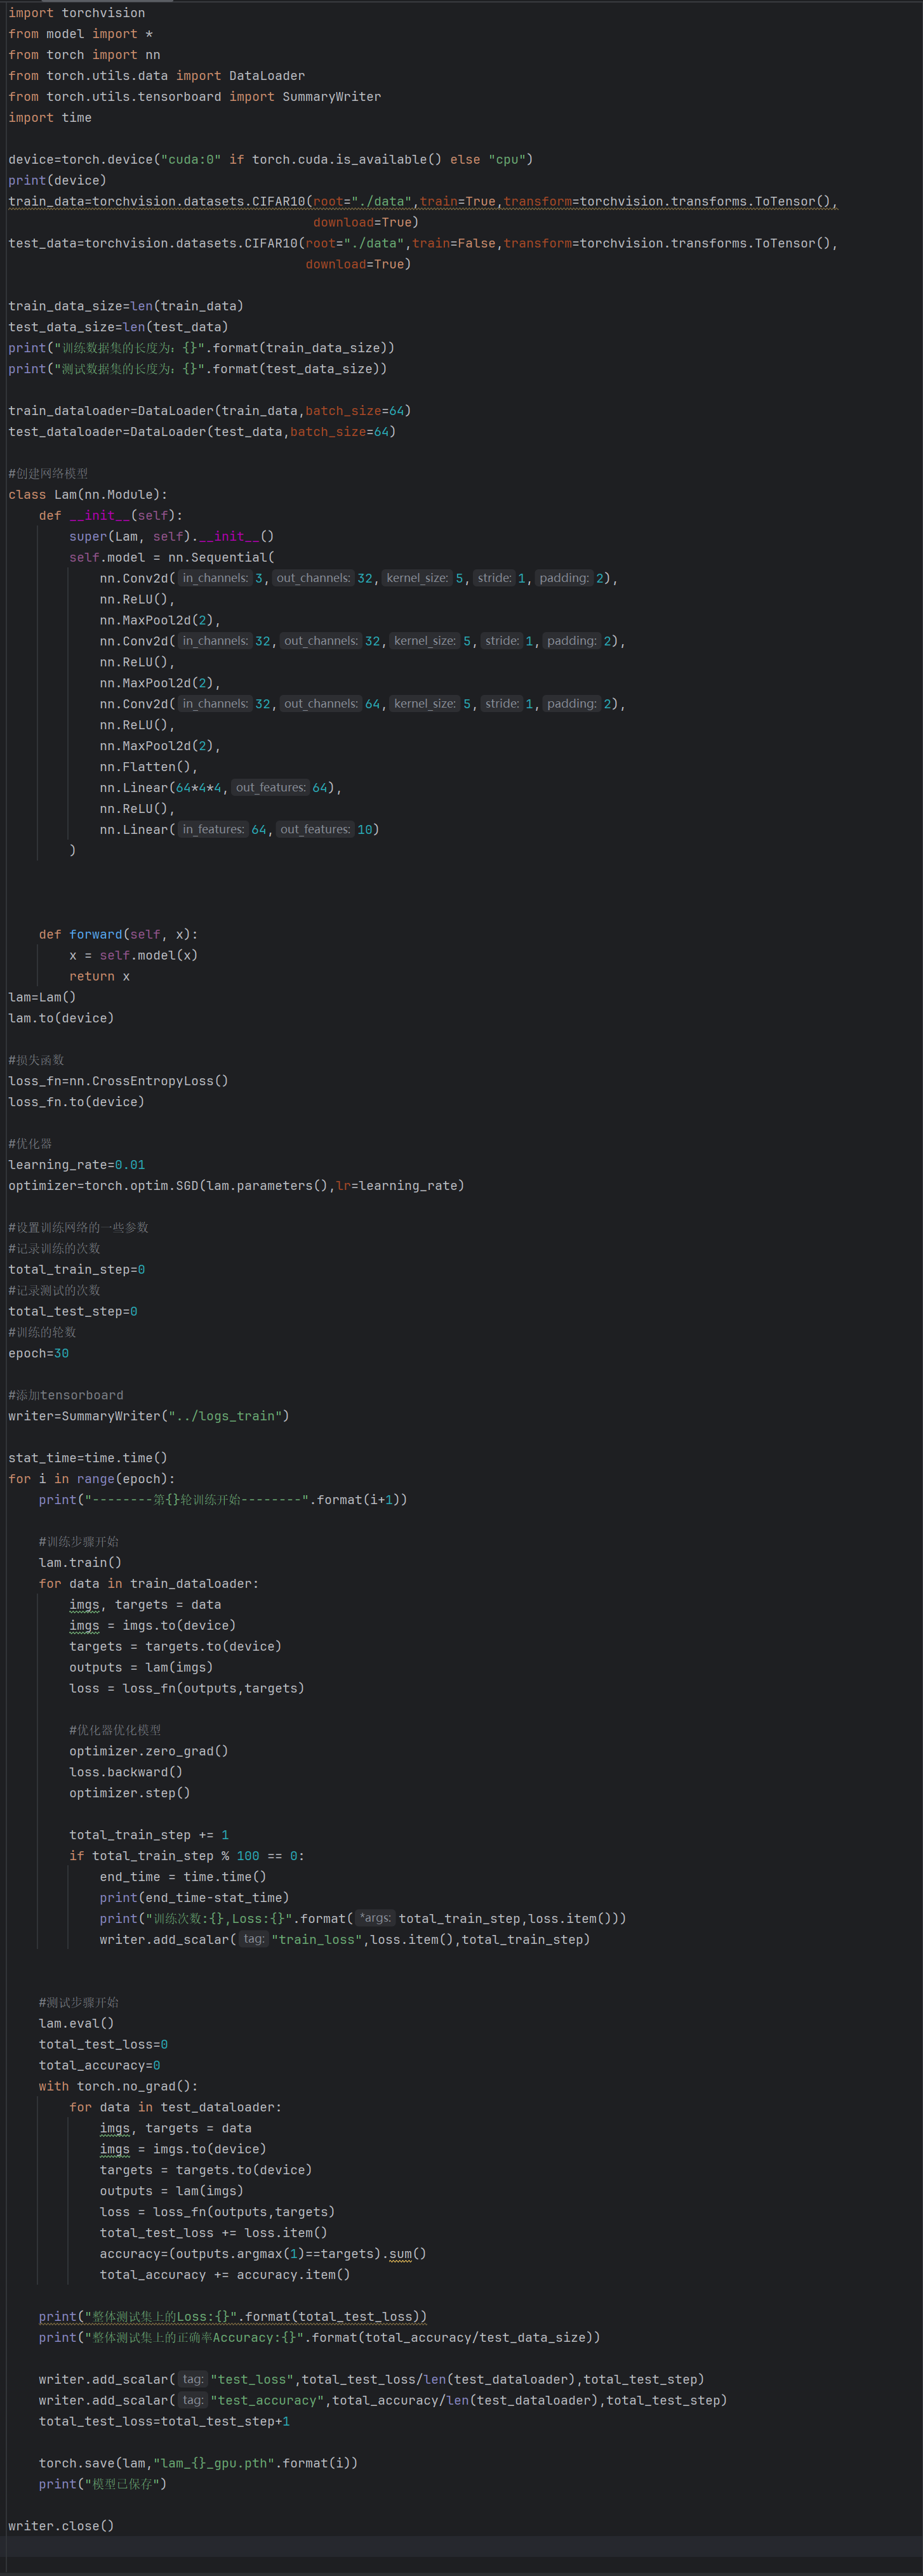Click the "import torchvision" line

click(76, 13)
